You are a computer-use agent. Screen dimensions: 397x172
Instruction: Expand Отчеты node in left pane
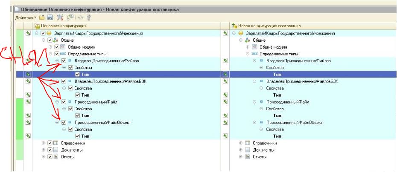pos(43,157)
